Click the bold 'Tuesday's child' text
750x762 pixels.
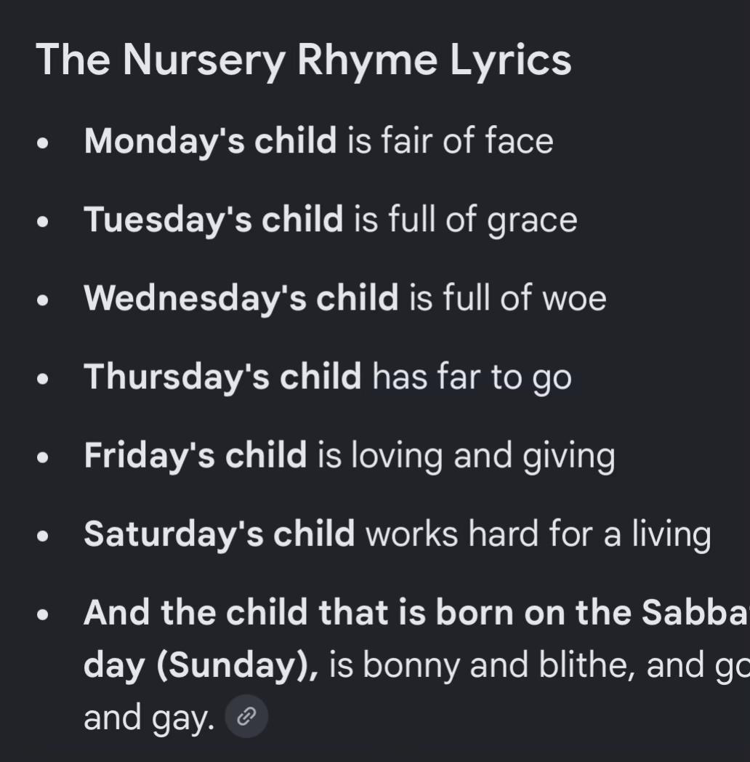pyautogui.click(x=214, y=220)
